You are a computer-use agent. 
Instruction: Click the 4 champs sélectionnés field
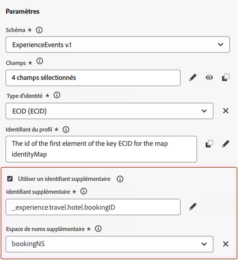pos(93,78)
